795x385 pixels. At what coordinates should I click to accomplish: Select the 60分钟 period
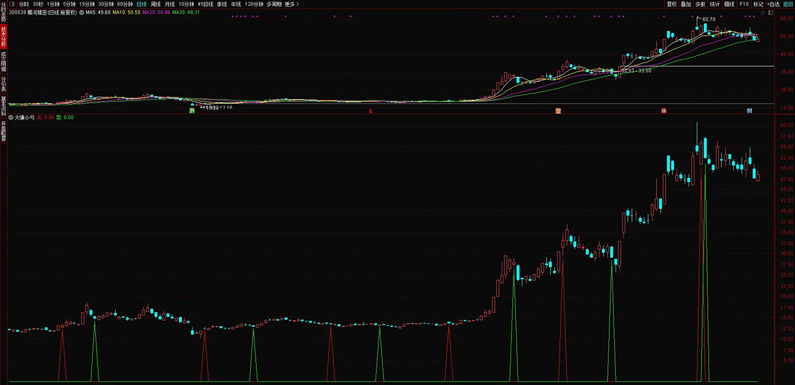click(125, 4)
